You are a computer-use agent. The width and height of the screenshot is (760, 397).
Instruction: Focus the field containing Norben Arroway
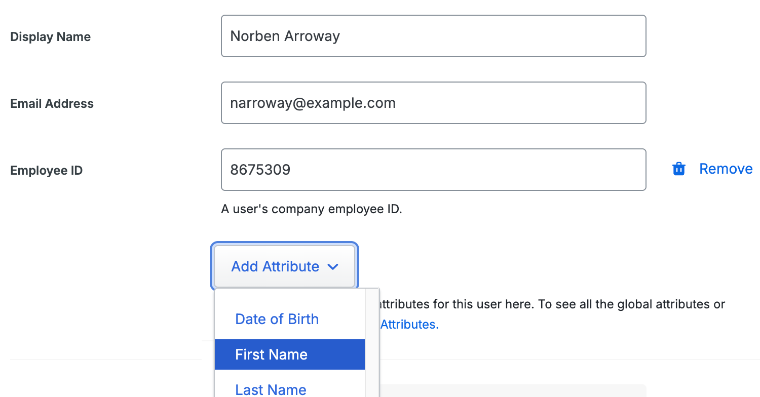[433, 36]
